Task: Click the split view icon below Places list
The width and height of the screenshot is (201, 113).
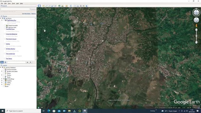Action: click(x=5, y=62)
